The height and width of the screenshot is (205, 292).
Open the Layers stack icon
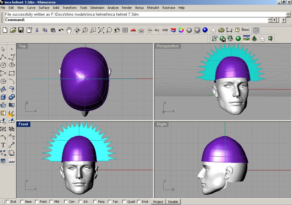(x=173, y=30)
